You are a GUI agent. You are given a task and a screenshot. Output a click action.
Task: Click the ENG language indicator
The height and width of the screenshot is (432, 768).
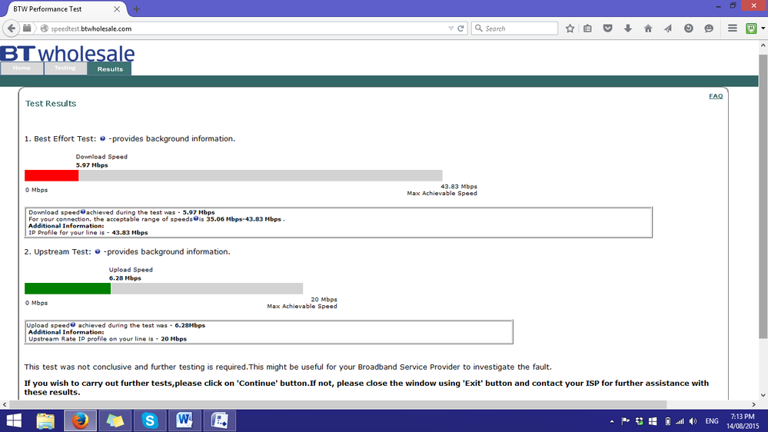[x=712, y=421]
